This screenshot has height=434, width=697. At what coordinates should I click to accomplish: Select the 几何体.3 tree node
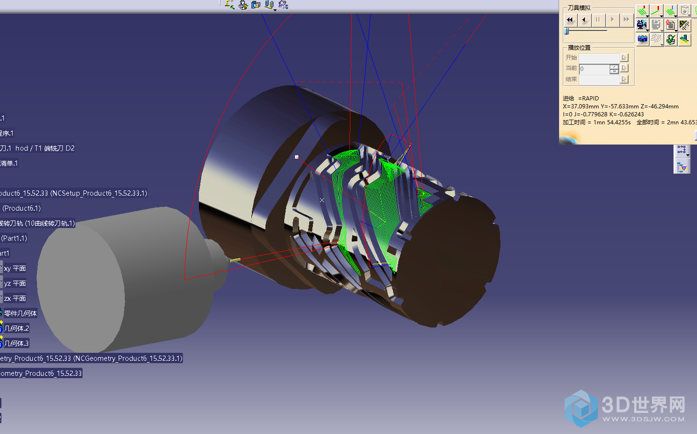(16, 343)
